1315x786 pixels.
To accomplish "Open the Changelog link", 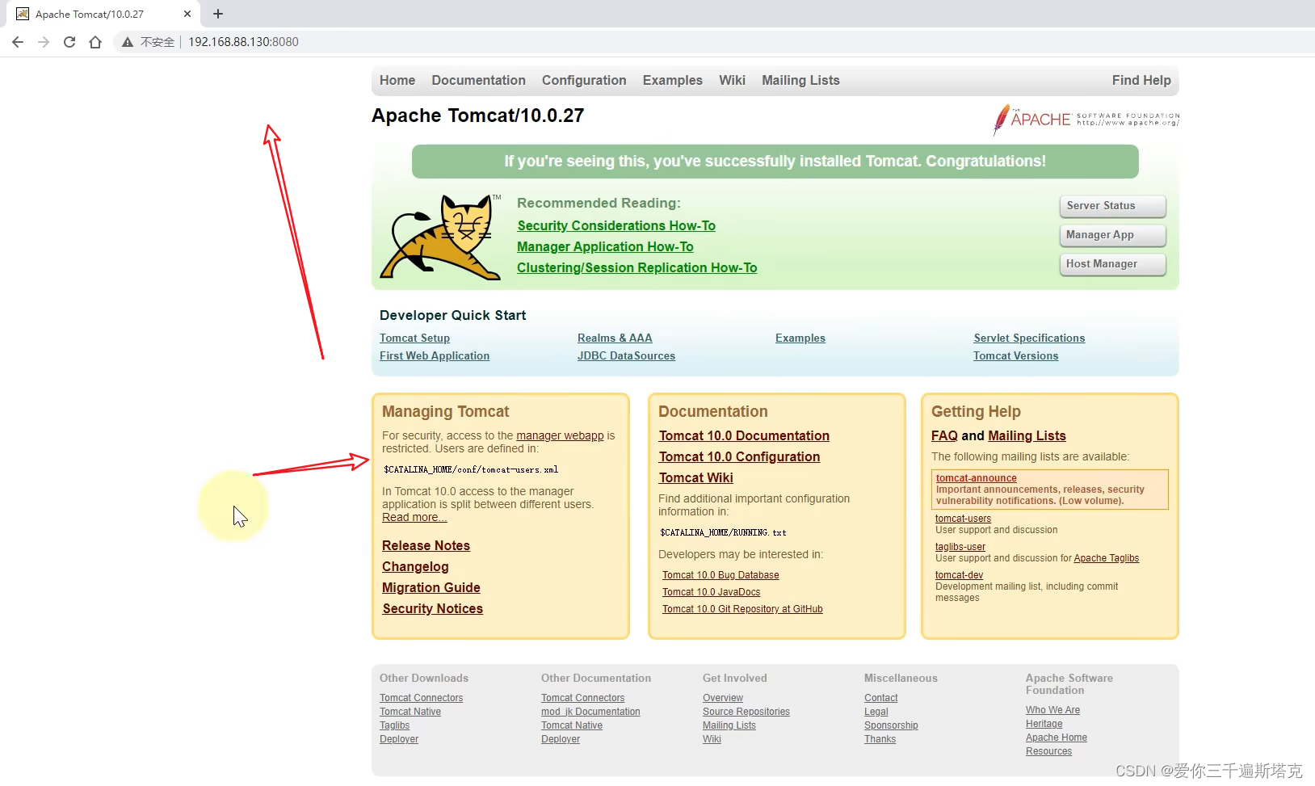I will (415, 567).
